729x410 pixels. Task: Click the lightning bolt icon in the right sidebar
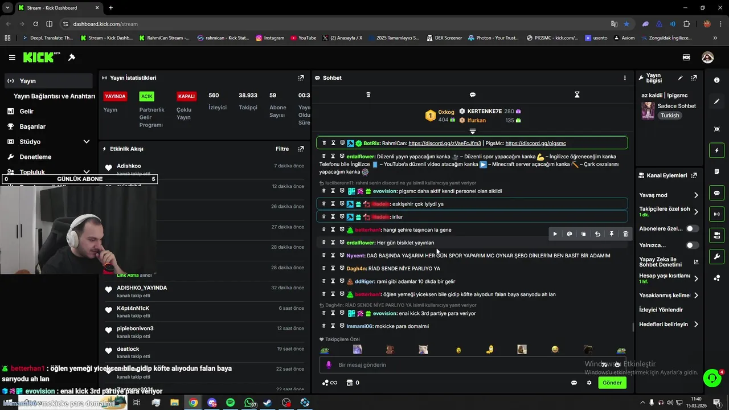[x=716, y=150]
